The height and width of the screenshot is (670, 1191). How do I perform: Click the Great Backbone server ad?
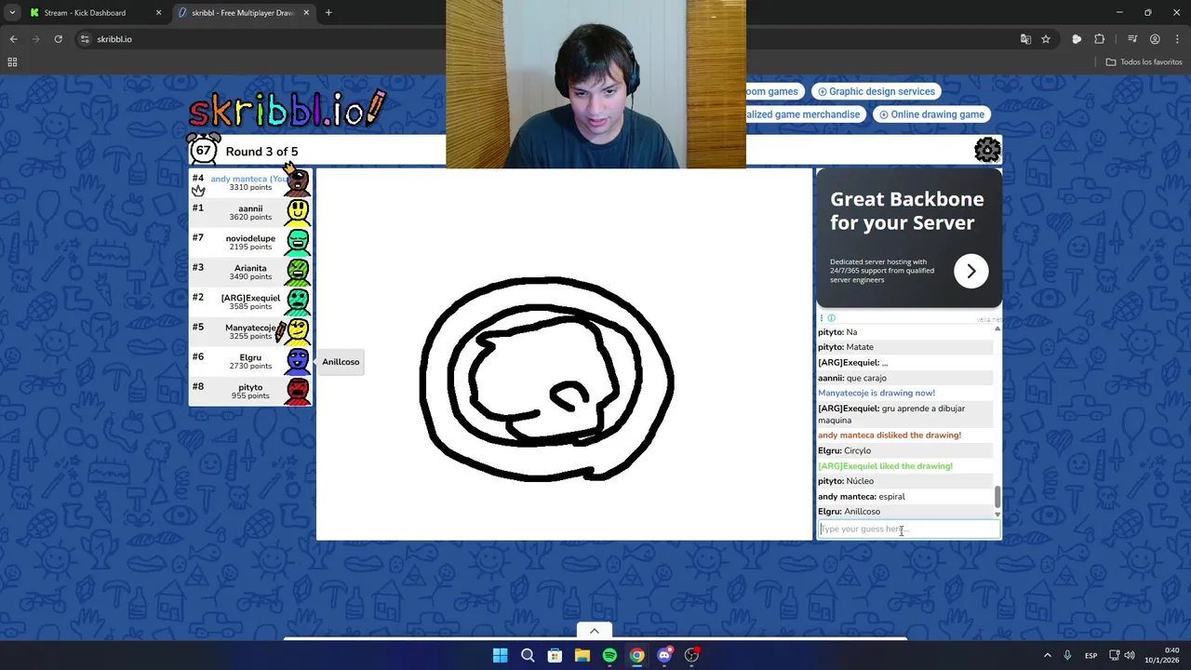tap(908, 238)
